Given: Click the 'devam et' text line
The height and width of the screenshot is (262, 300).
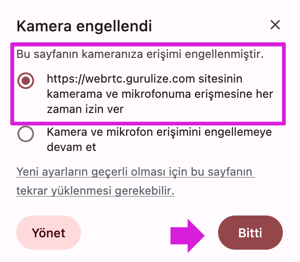Looking at the screenshot, I should click(71, 147).
